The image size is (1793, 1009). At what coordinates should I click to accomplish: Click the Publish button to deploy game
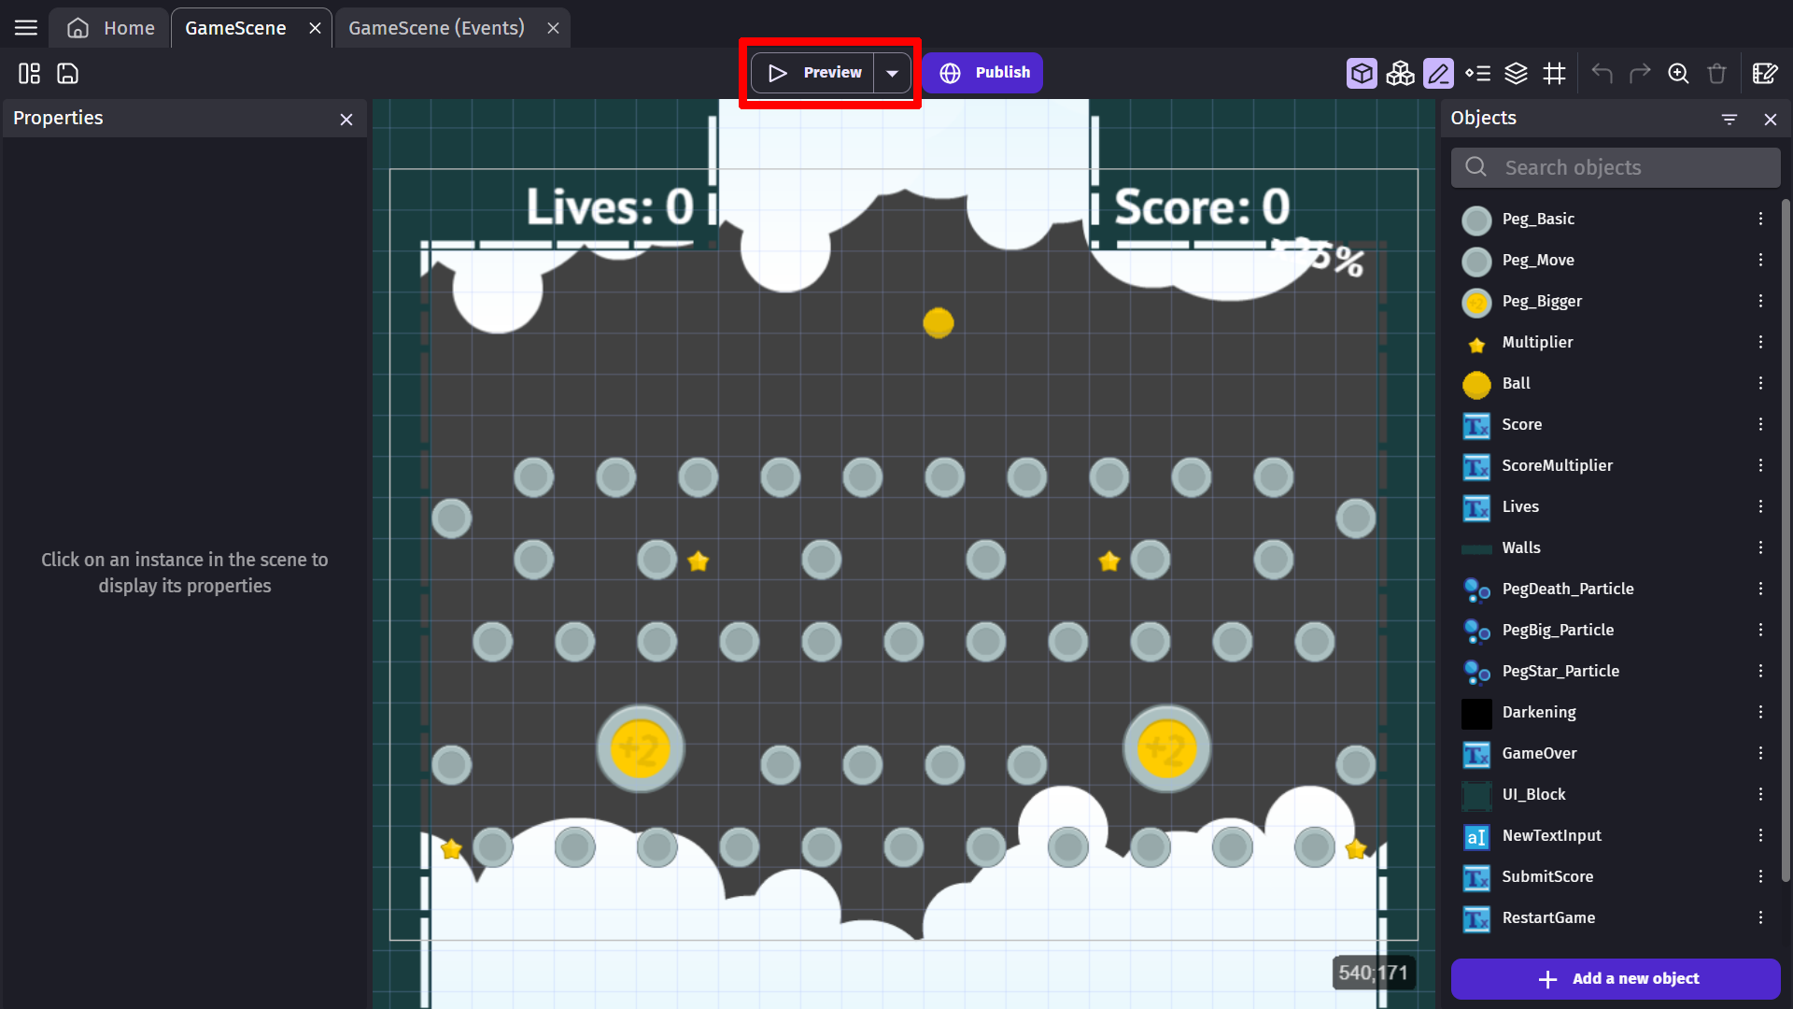(984, 71)
